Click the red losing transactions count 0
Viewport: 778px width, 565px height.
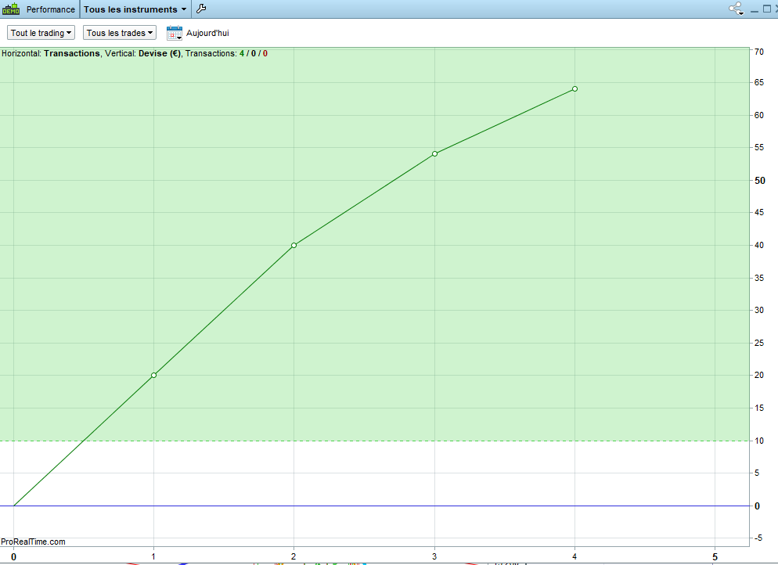(265, 53)
